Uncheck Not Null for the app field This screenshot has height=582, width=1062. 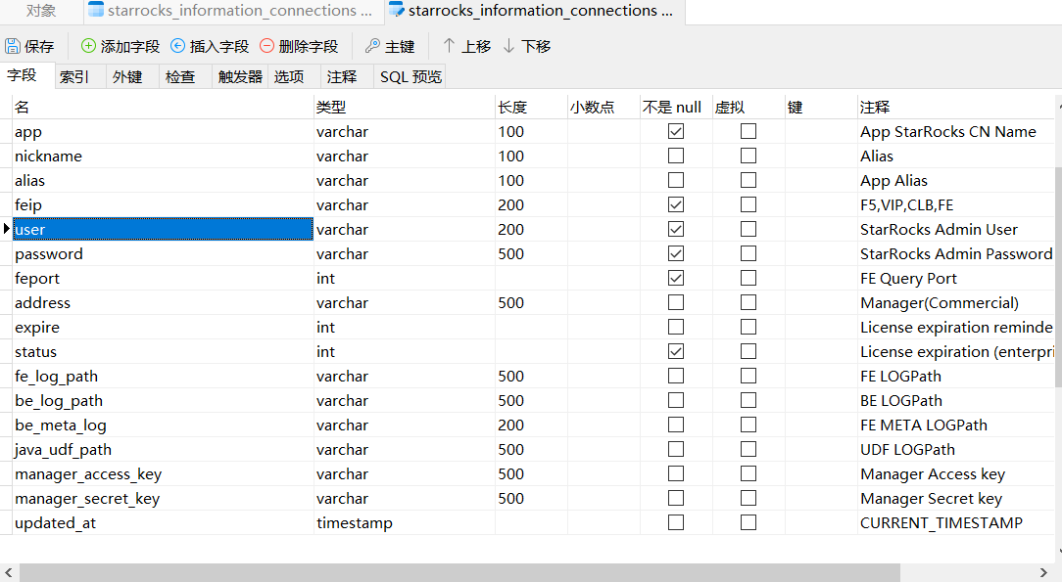tap(676, 131)
